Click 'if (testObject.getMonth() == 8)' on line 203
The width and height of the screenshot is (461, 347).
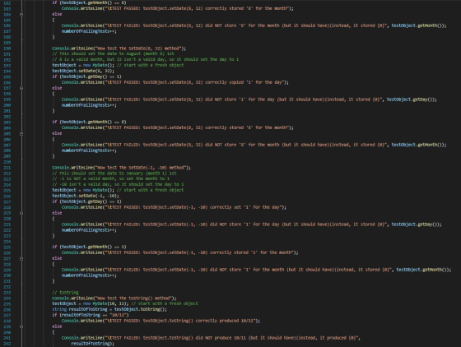pos(89,122)
